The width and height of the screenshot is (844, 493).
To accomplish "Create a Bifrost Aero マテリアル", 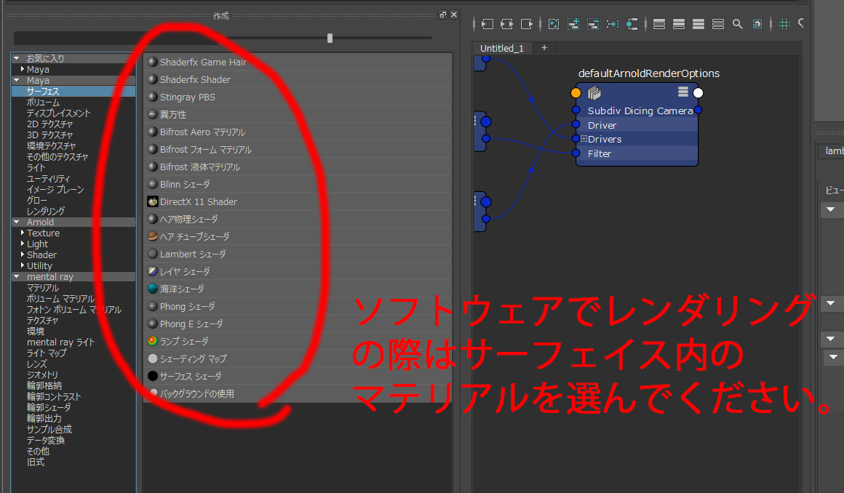I will pyautogui.click(x=298, y=132).
